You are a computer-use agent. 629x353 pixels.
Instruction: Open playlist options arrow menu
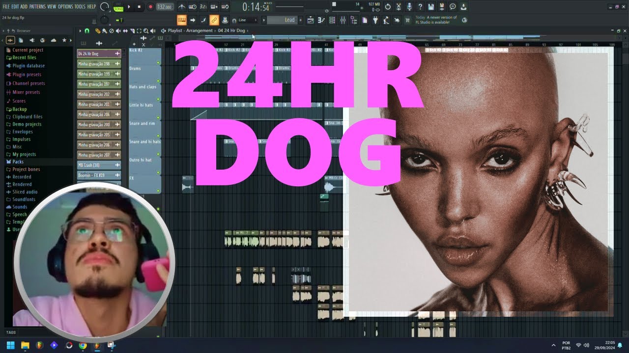pyautogui.click(x=81, y=31)
